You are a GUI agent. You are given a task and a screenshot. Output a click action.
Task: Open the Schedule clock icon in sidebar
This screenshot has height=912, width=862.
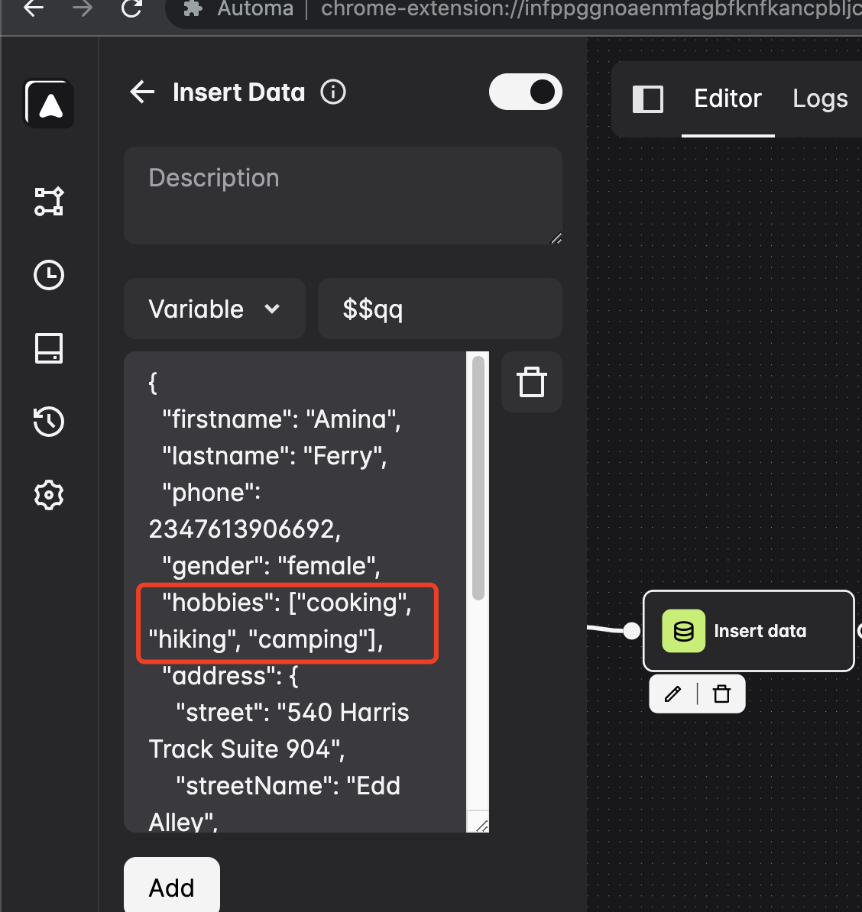coord(49,276)
